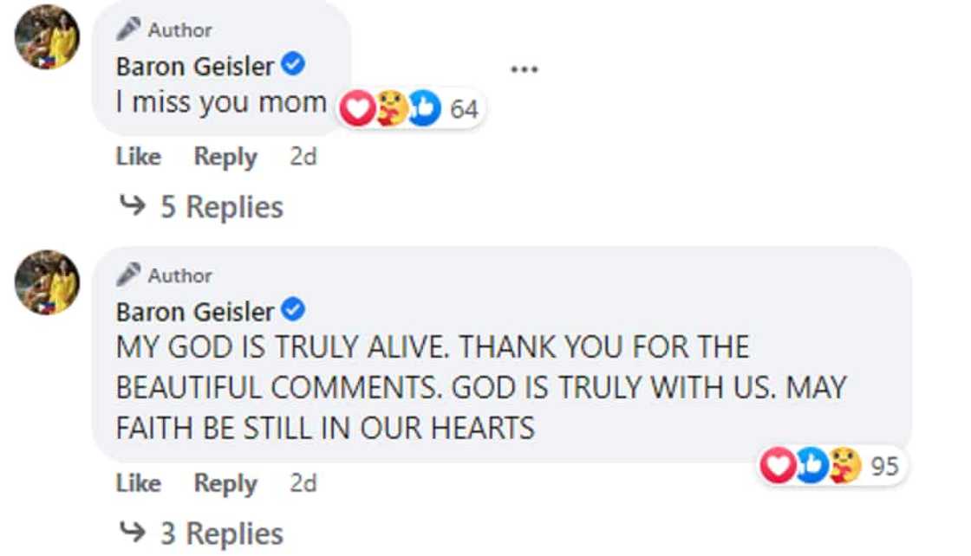Expand the 5 Replies thread
The image size is (971, 556).
221,207
